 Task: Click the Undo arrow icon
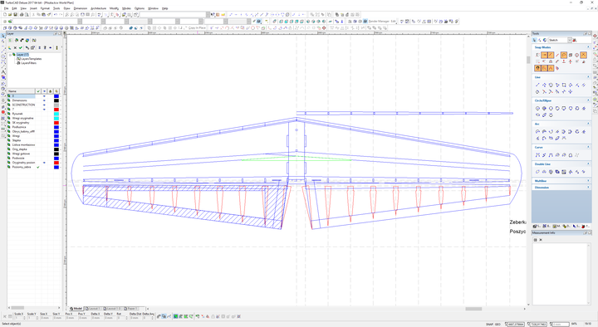(56, 14)
